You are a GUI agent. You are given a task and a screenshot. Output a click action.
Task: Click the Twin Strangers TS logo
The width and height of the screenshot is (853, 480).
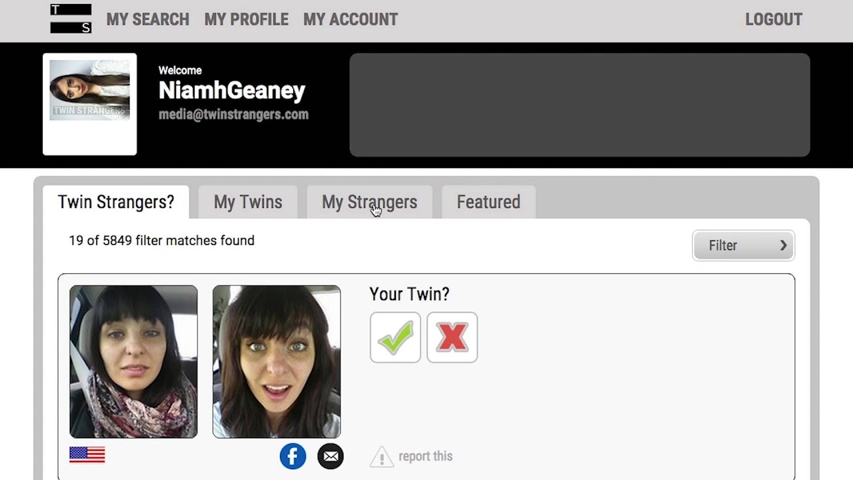pyautogui.click(x=71, y=19)
